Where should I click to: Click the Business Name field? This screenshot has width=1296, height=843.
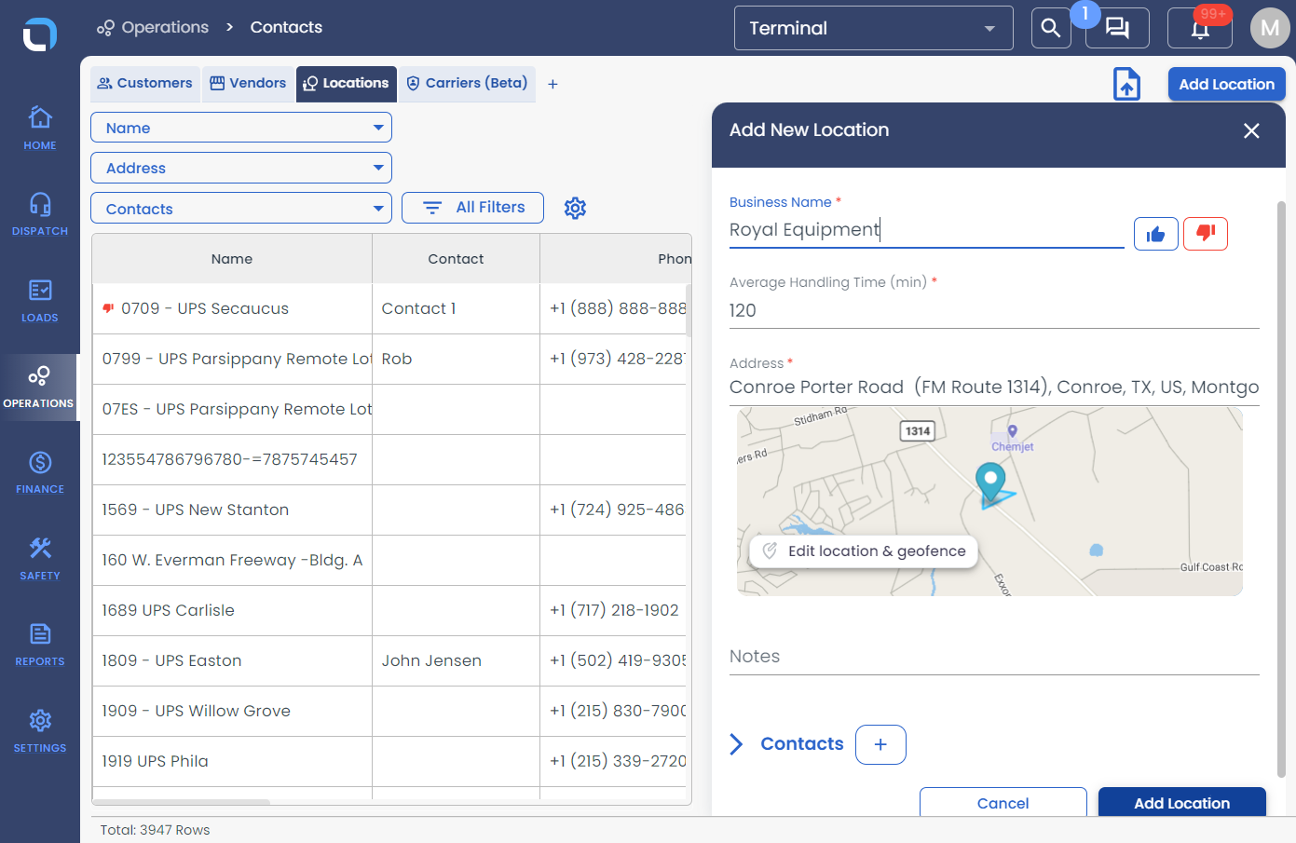(x=927, y=230)
